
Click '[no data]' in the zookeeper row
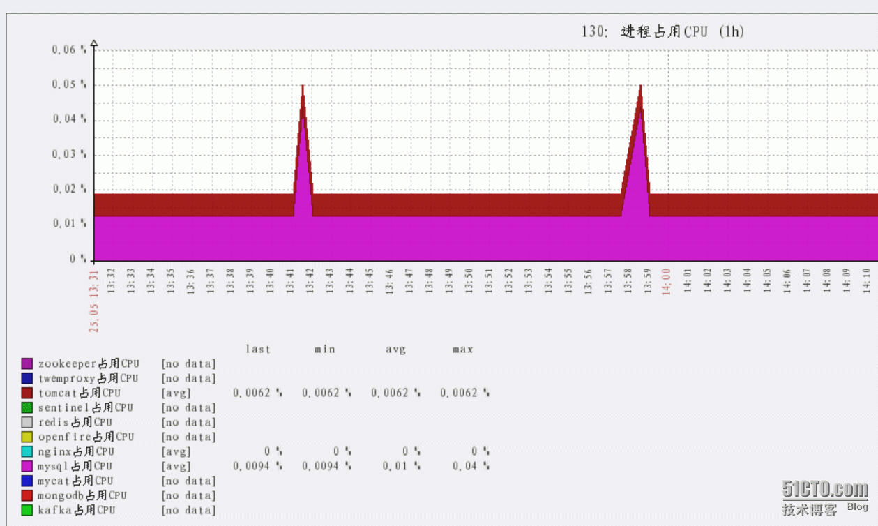point(189,363)
